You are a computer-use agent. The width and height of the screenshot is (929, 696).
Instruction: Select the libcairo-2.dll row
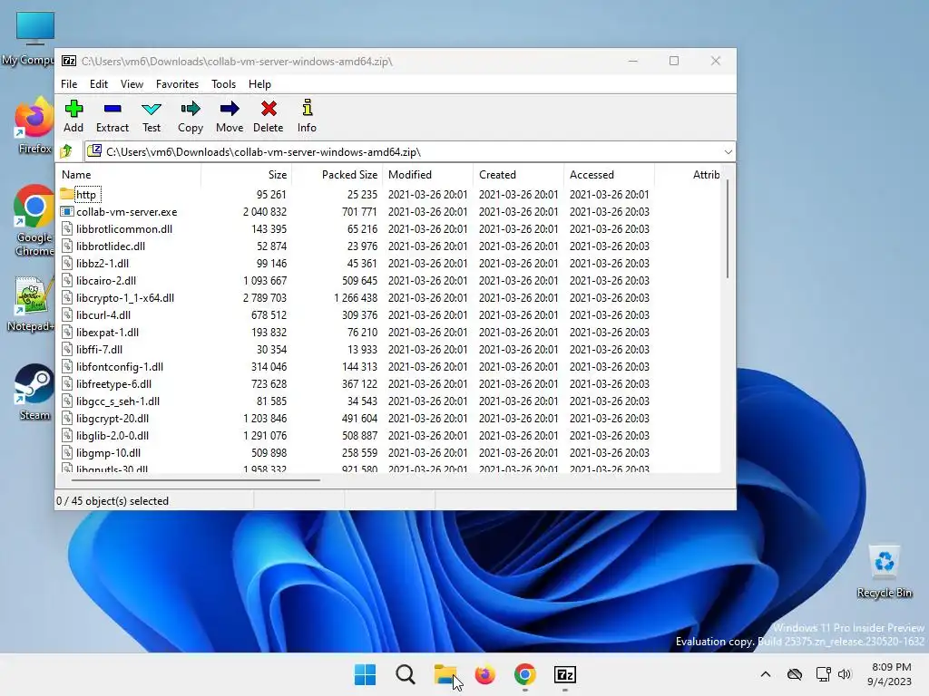click(388, 280)
